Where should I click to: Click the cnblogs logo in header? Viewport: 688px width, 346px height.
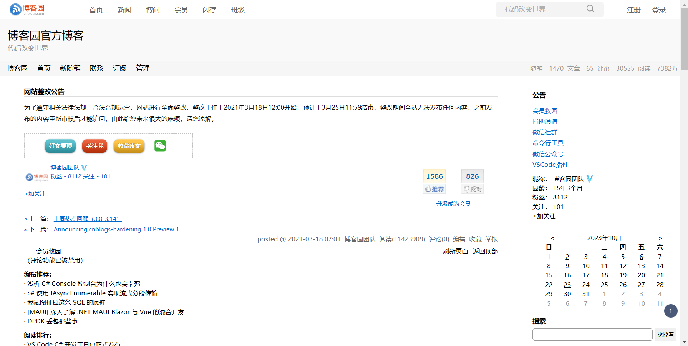(x=27, y=10)
